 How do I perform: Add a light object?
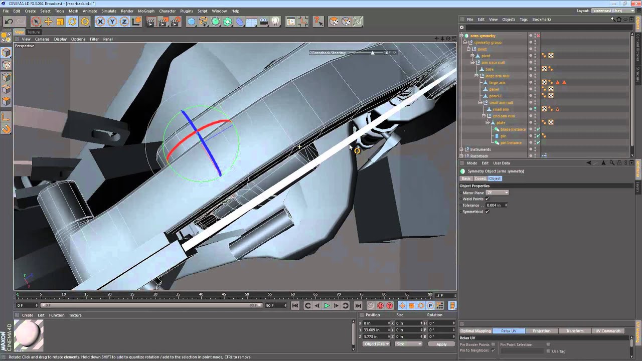[x=275, y=22]
